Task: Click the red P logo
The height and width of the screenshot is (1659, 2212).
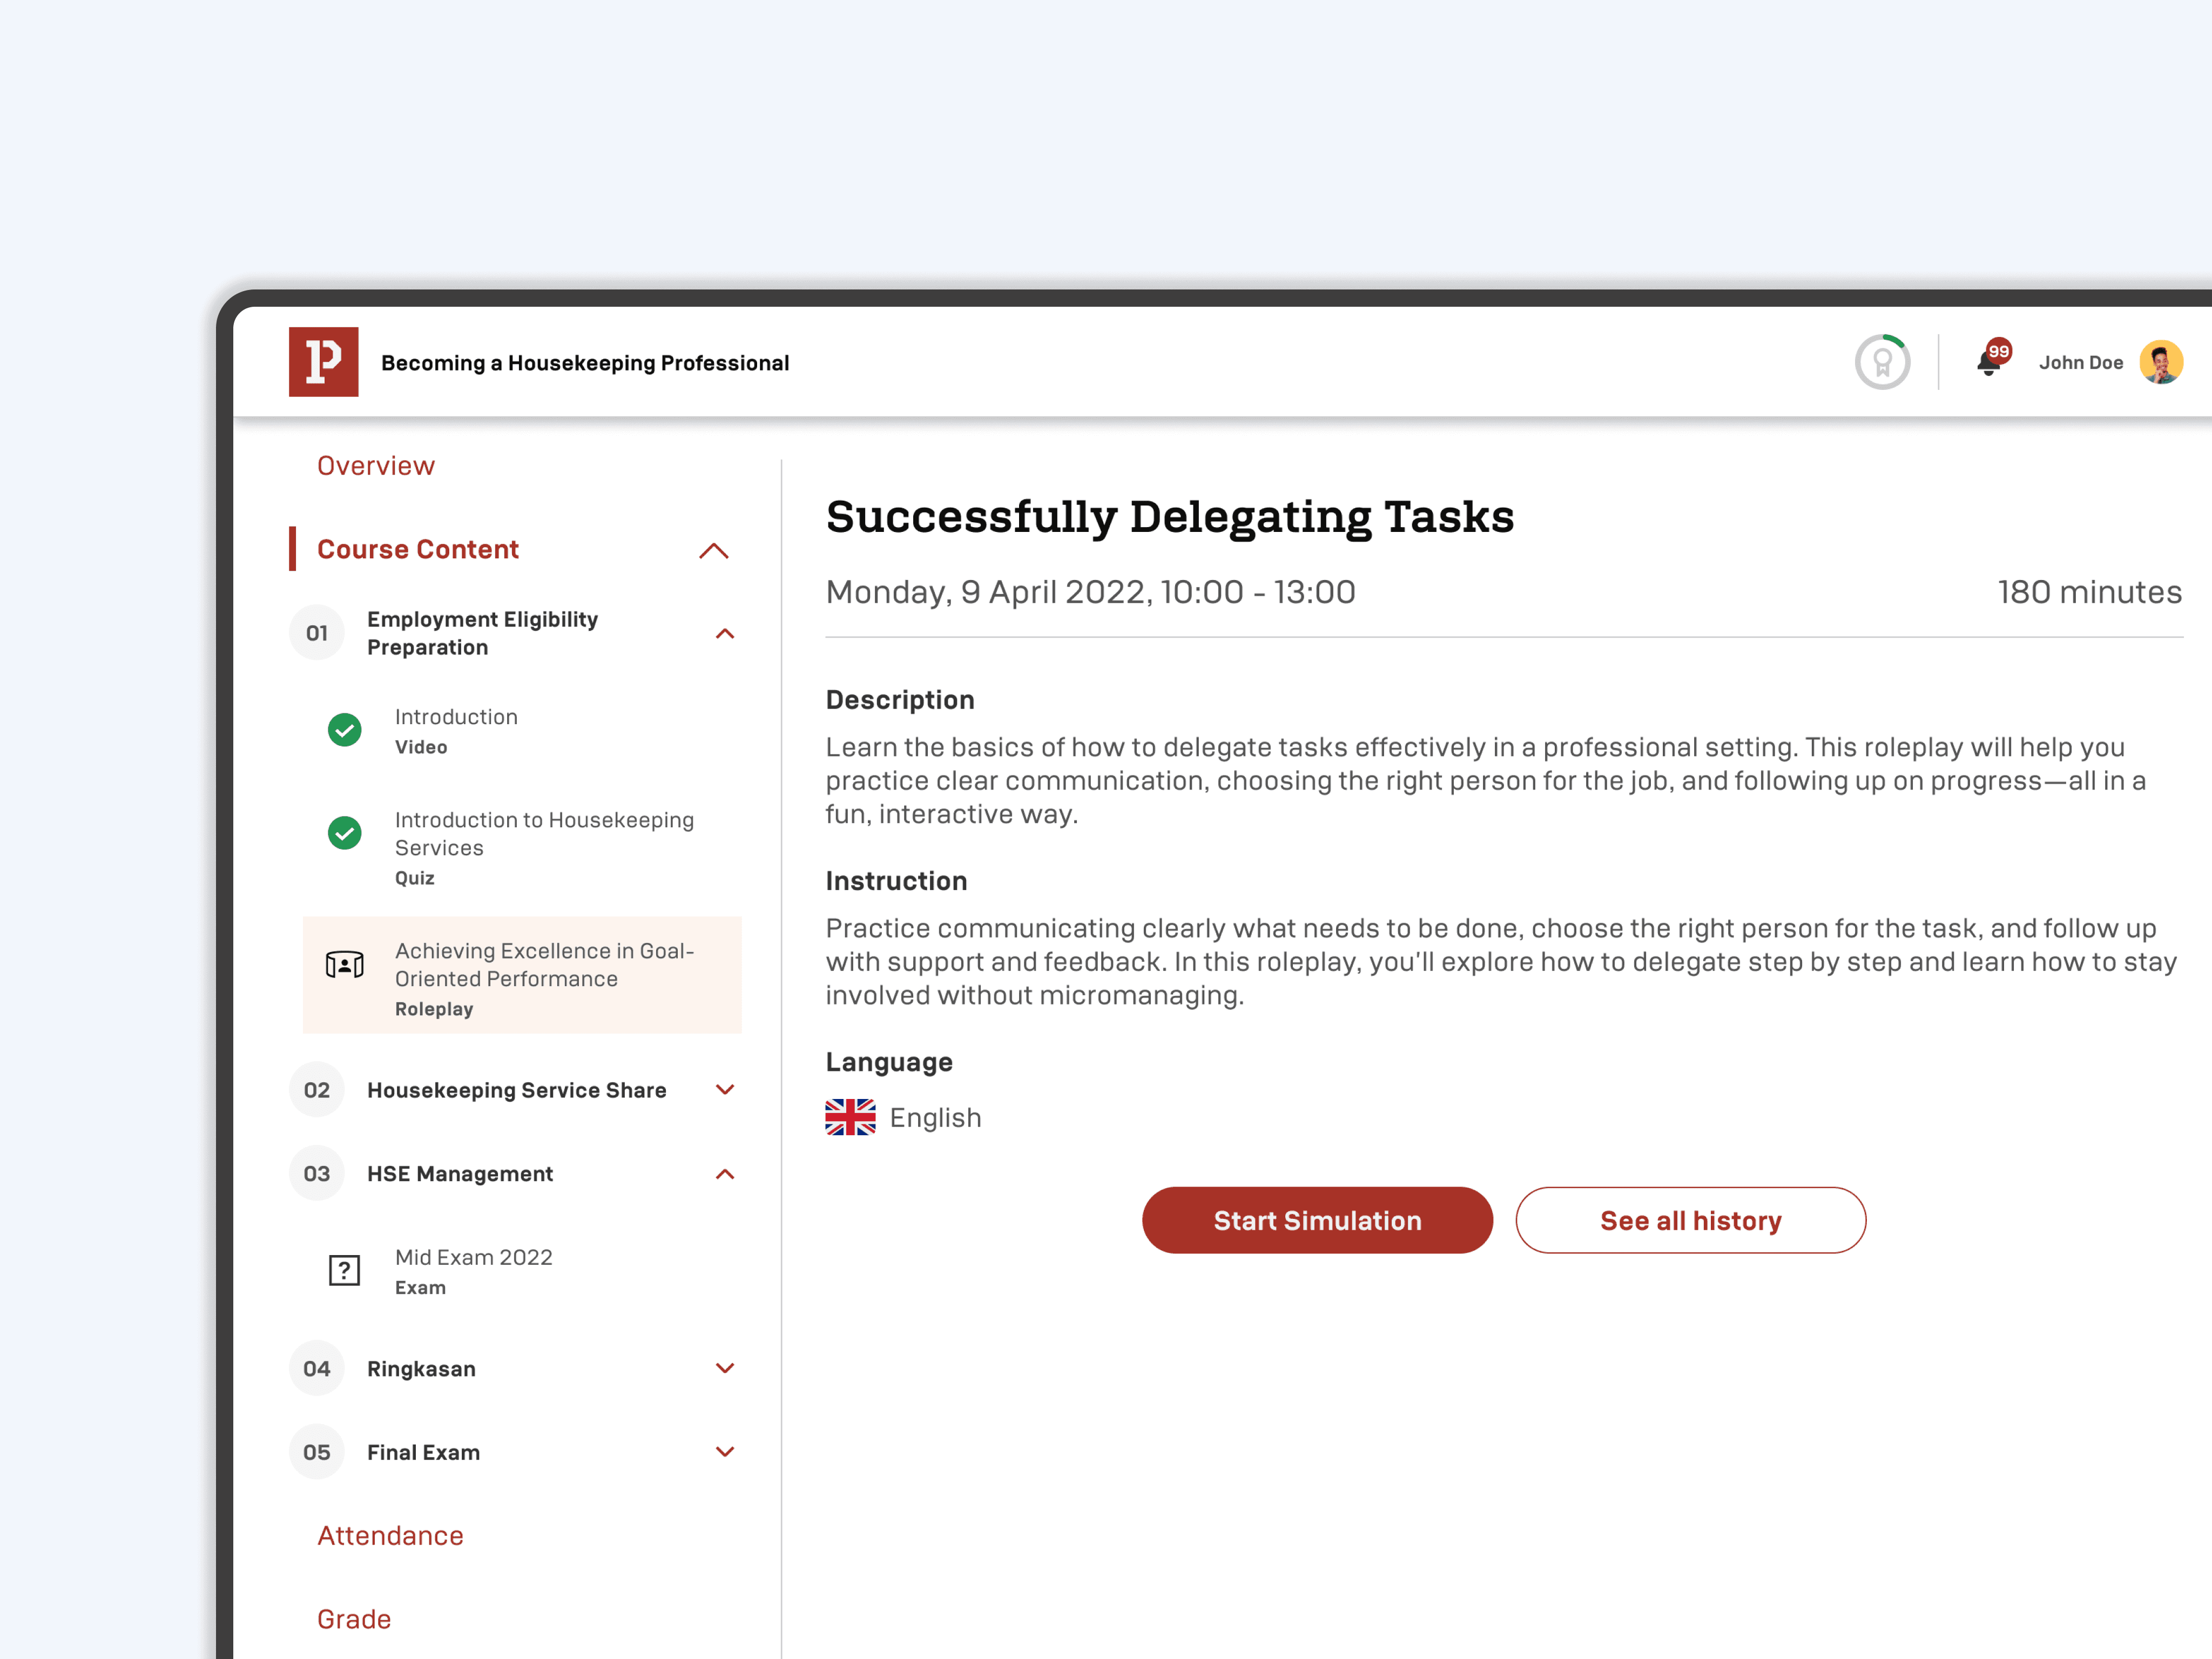Action: (323, 362)
